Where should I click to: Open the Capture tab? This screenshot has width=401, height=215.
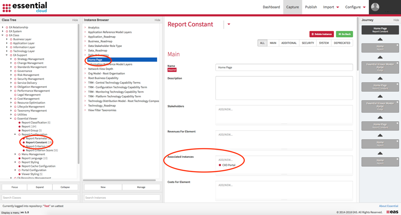[292, 7]
